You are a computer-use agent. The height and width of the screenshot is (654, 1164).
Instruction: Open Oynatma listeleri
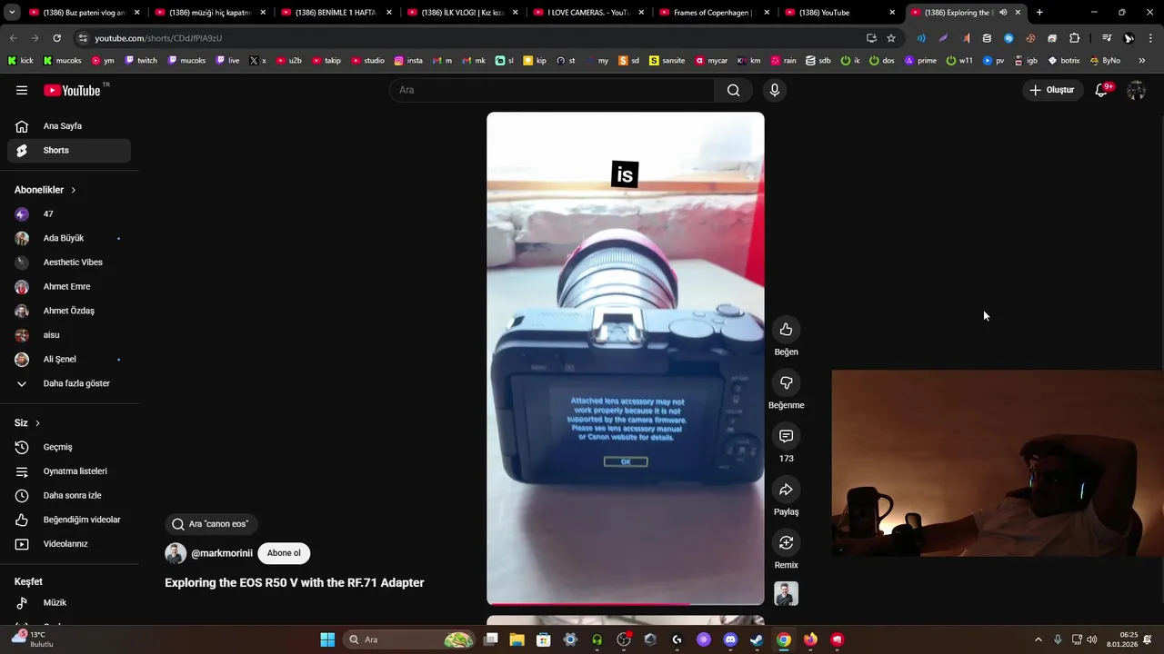[x=69, y=471]
